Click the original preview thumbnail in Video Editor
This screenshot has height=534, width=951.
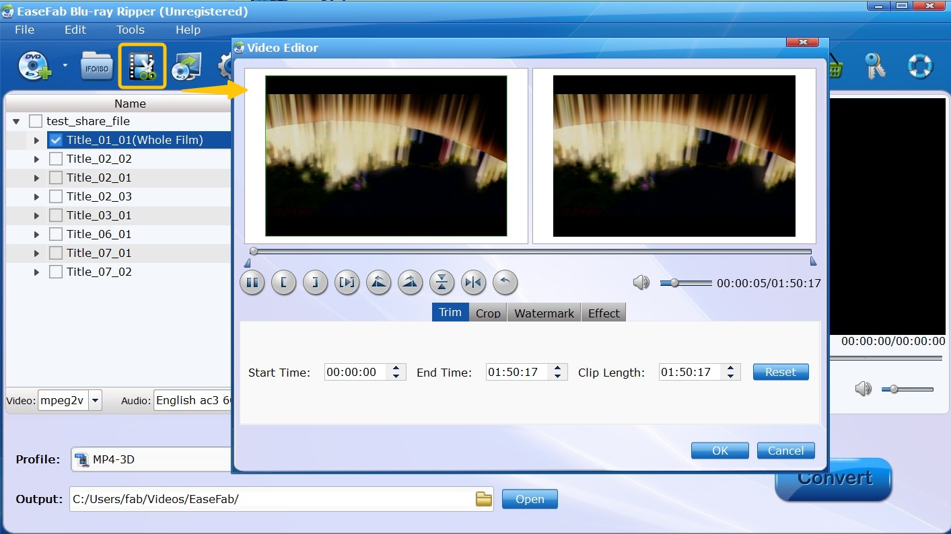point(386,156)
